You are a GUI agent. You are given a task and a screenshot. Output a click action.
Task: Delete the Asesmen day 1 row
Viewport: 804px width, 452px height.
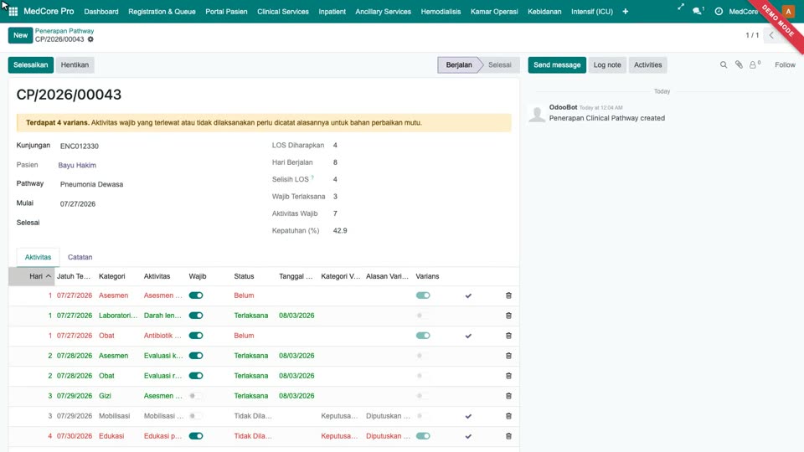click(508, 295)
